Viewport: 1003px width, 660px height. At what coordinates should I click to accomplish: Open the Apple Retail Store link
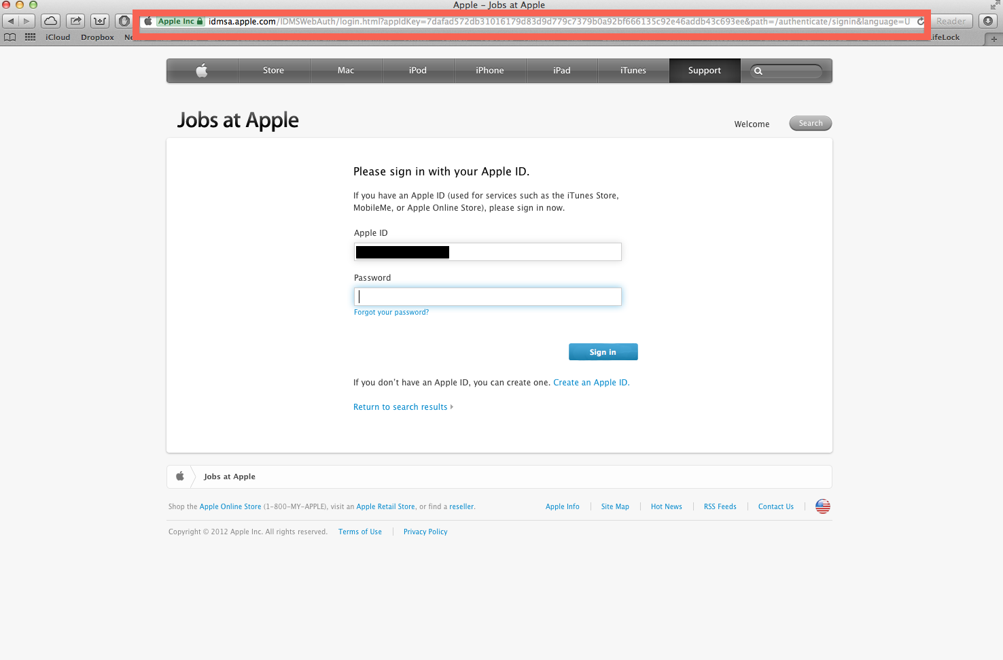[x=386, y=506]
